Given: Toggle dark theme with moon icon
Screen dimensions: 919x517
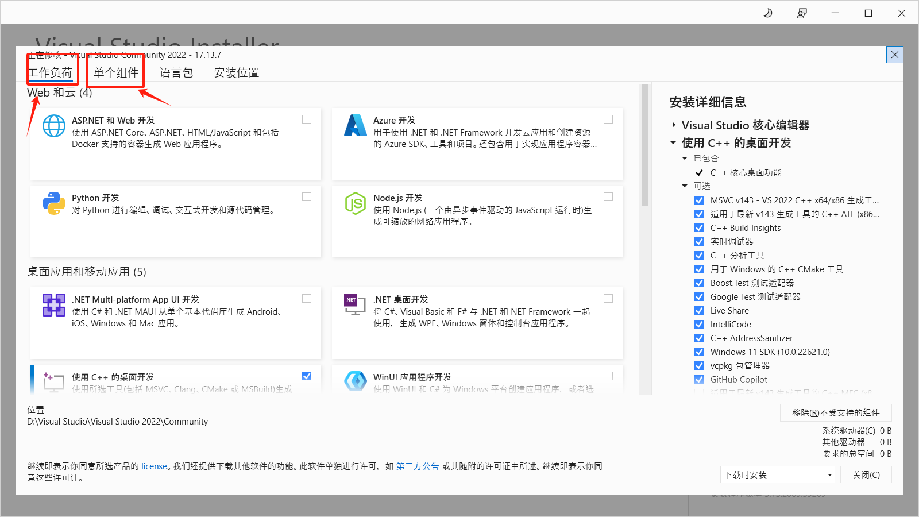Looking at the screenshot, I should 768,13.
